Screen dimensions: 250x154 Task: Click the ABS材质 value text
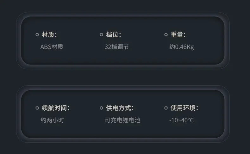point(52,47)
